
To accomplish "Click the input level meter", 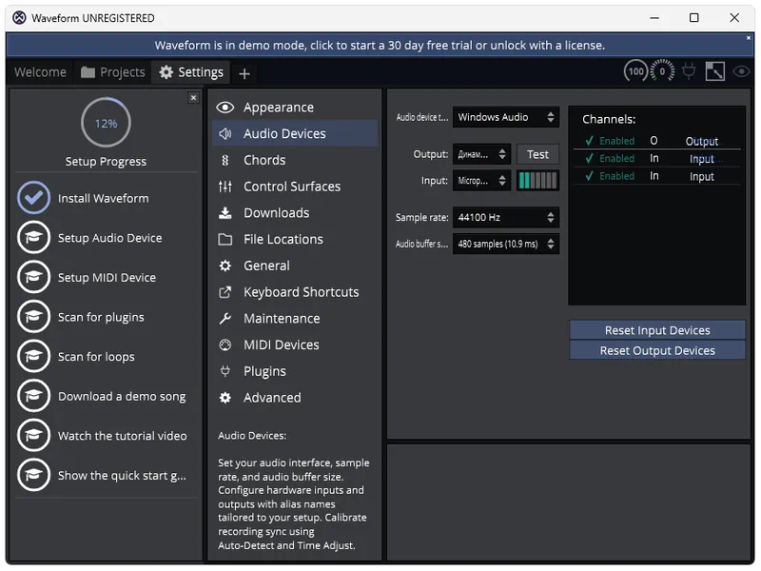I will (x=537, y=181).
